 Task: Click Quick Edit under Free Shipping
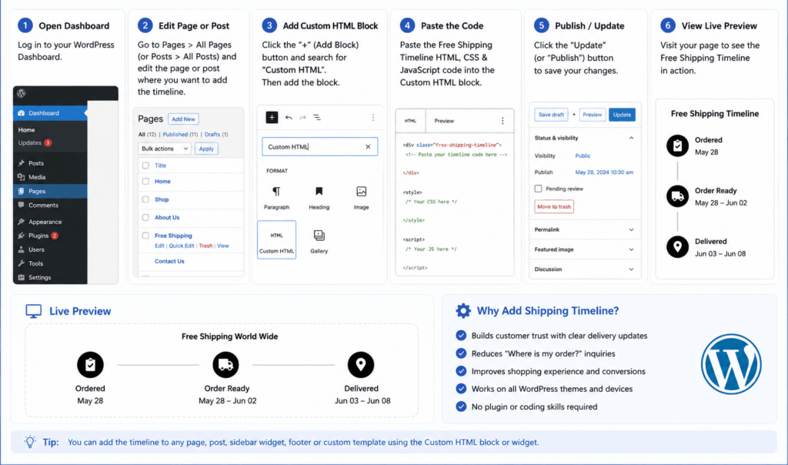182,246
